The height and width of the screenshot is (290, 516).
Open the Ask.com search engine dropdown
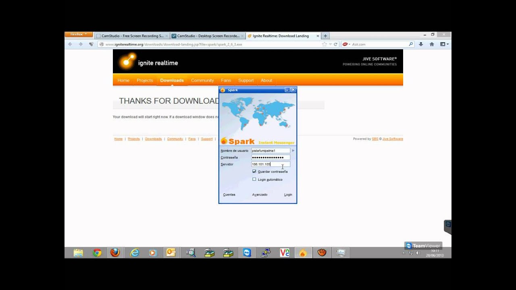[346, 44]
